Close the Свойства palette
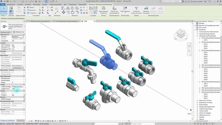This screenshot has width=222, height=125. (24, 21)
